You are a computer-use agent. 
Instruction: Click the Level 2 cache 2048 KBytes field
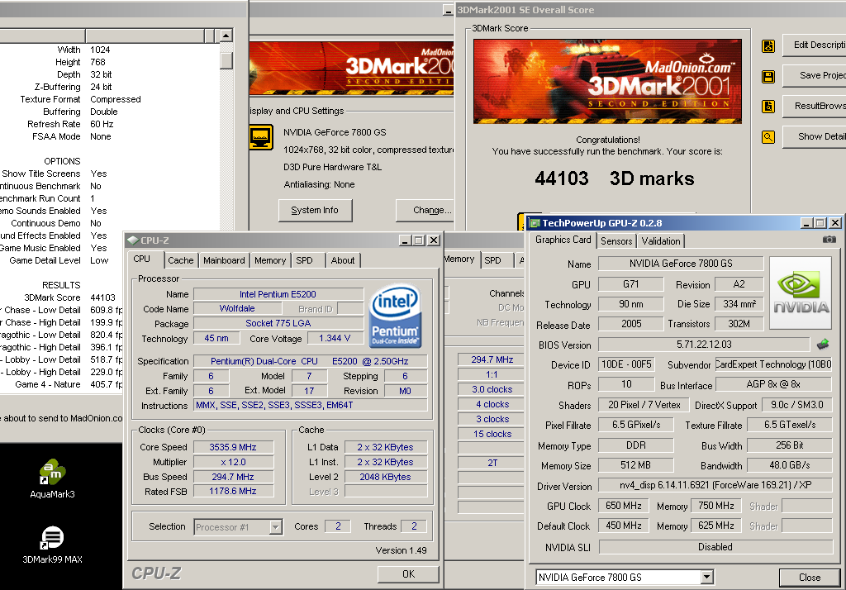point(386,477)
